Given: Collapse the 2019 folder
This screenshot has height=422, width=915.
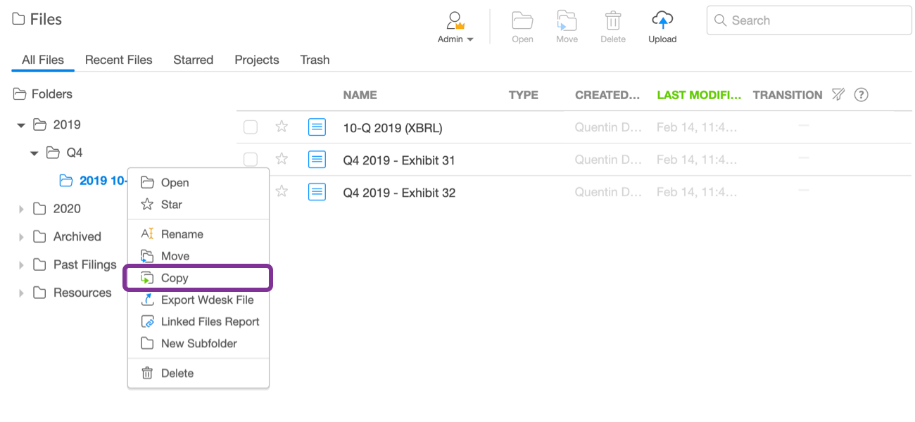Looking at the screenshot, I should [x=21, y=125].
